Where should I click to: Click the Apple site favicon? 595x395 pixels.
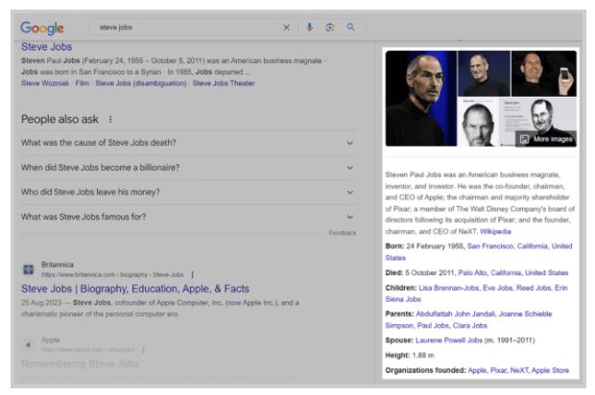[x=29, y=344]
